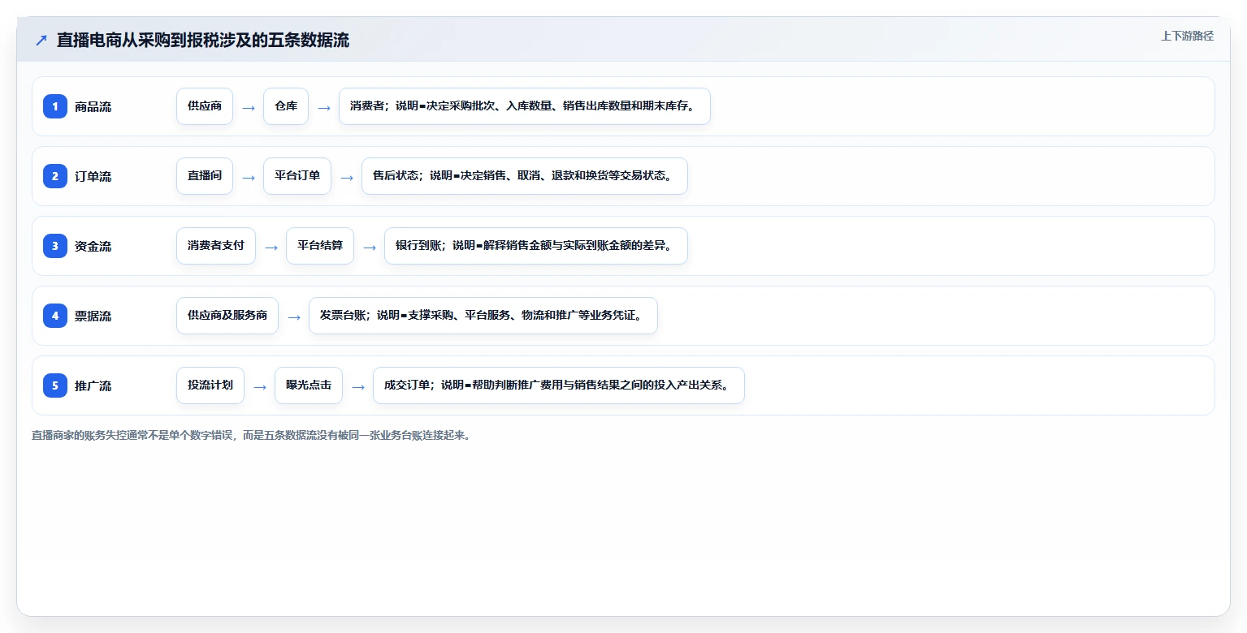The image size is (1247, 633).
Task: Select the 平台订单 node
Action: 297,176
